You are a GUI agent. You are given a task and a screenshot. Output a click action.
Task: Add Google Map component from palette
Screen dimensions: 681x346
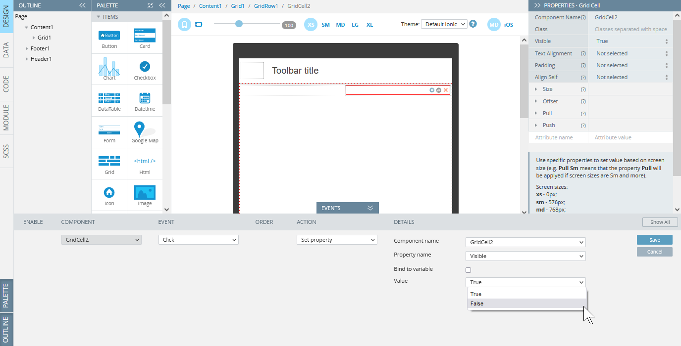tap(145, 132)
